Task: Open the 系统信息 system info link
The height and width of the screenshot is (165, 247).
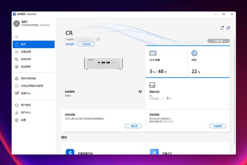Action: click(x=70, y=44)
